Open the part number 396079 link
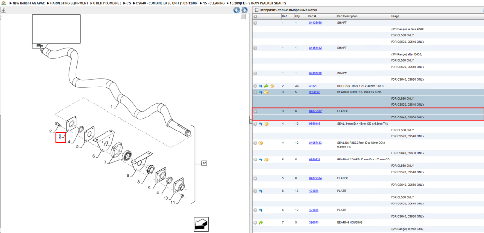Screen dimensions: 484x233 [x=314, y=222]
